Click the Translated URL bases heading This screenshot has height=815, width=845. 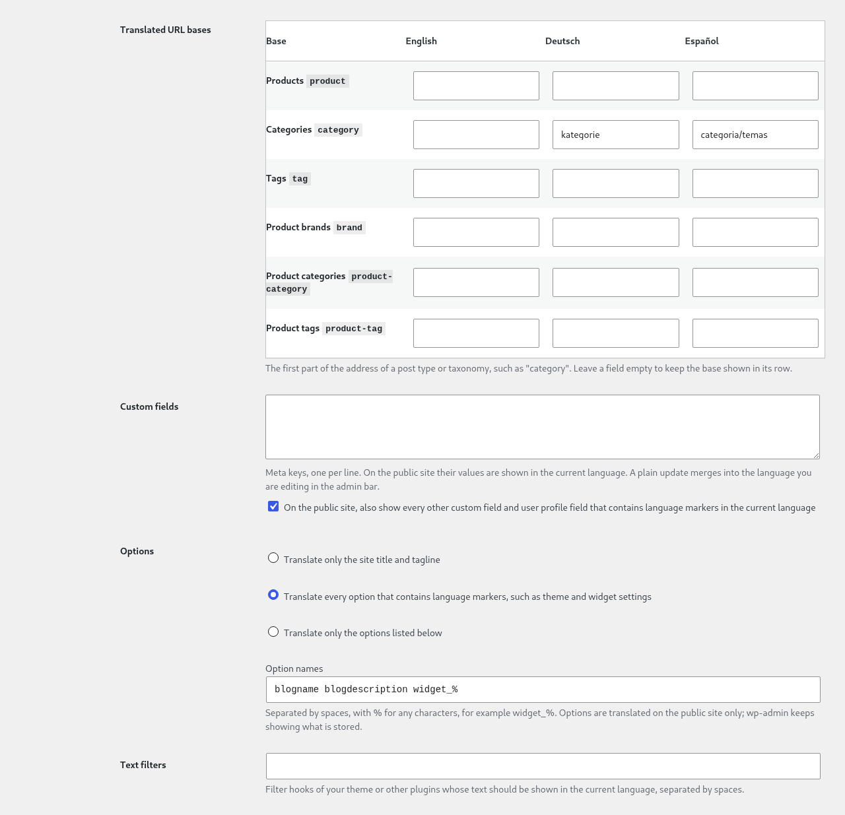coord(166,30)
